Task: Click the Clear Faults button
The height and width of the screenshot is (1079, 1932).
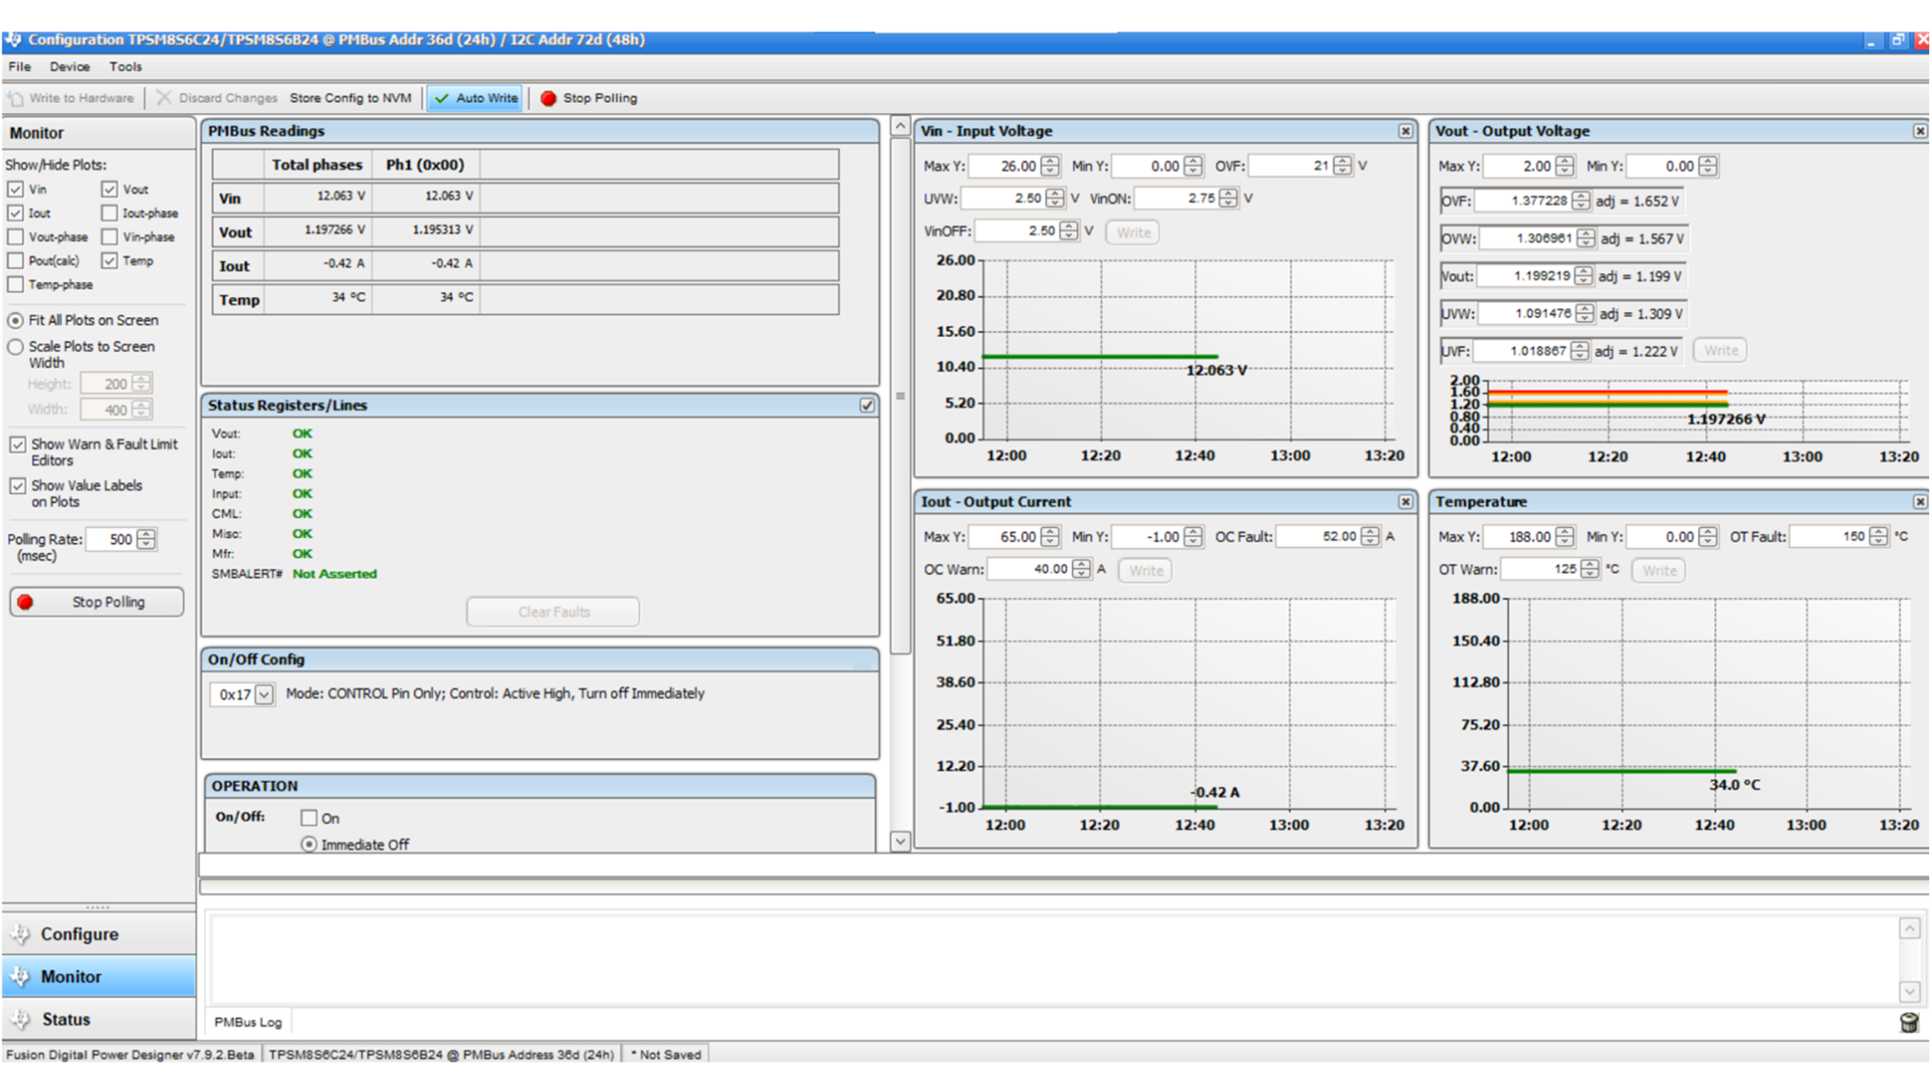Action: [x=553, y=612]
